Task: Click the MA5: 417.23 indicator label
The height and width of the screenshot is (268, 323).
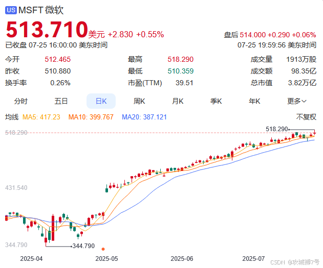Action: click(41, 117)
